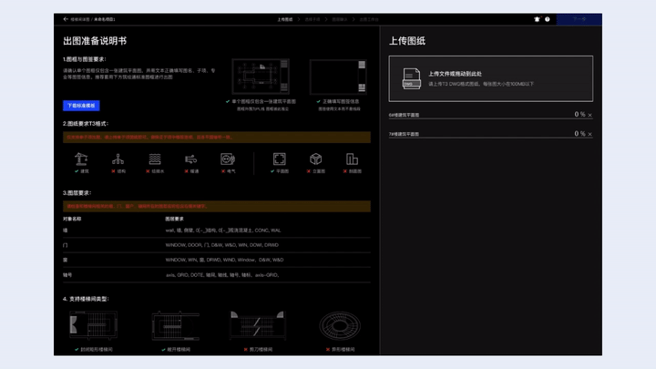Click the 上传图纸 panel heading

(407, 41)
